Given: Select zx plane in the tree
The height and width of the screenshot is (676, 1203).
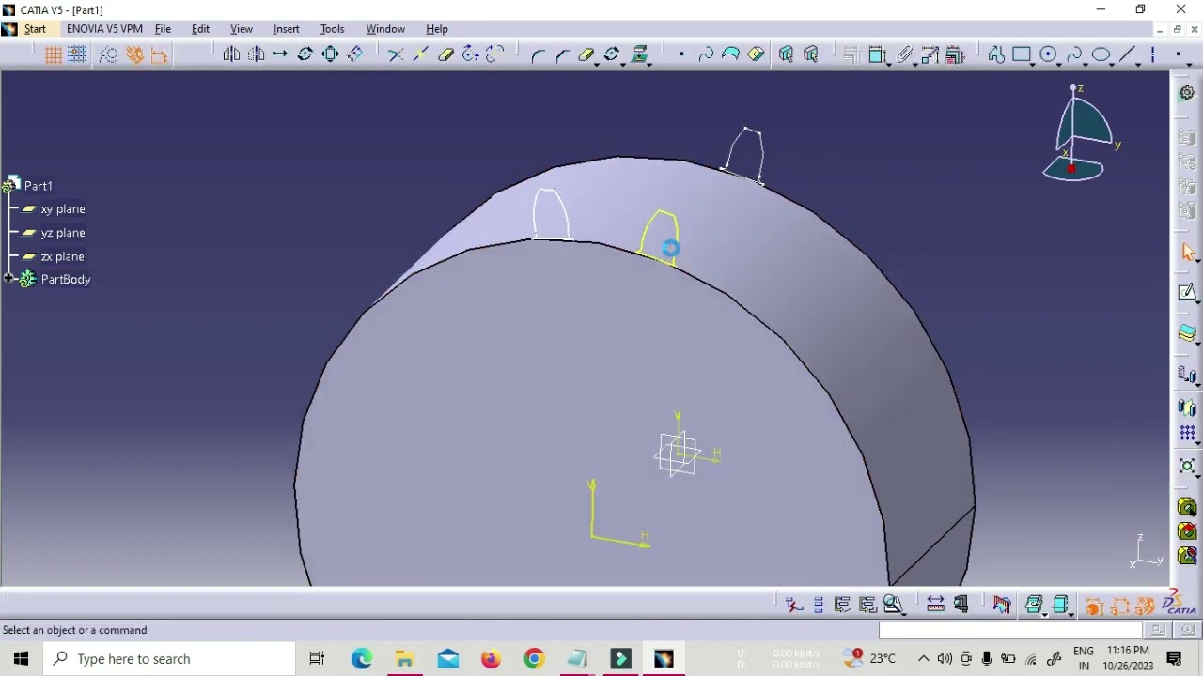Looking at the screenshot, I should (x=62, y=256).
